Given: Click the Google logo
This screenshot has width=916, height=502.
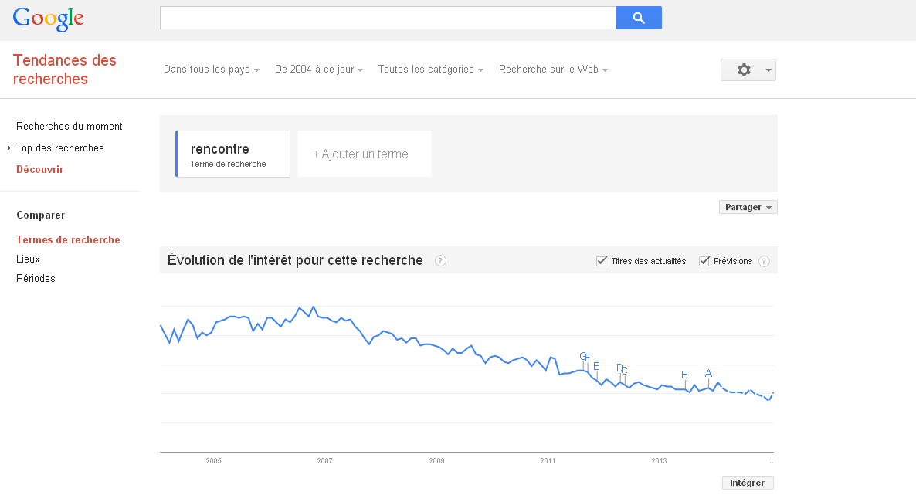Looking at the screenshot, I should tap(49, 19).
